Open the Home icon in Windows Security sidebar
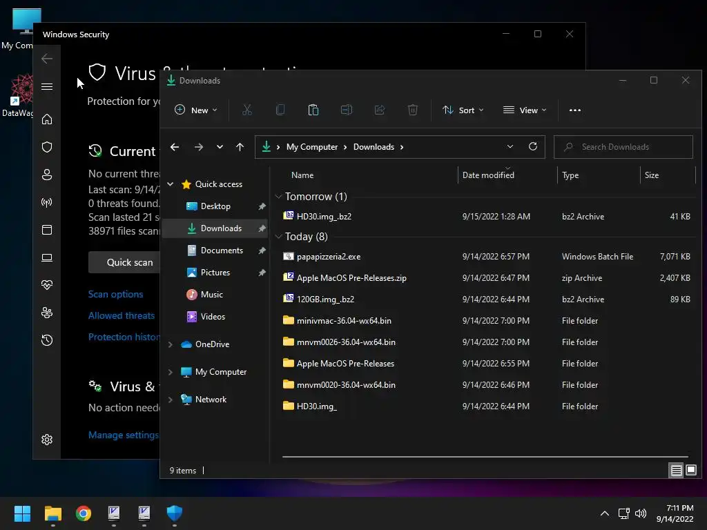Image resolution: width=707 pixels, height=530 pixels. tap(47, 119)
